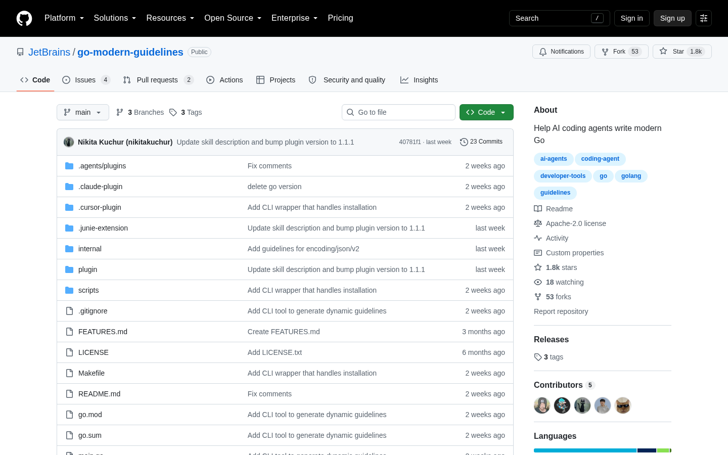
Task: Click the star icon beside 1.8k stars
Action: [x=538, y=267]
